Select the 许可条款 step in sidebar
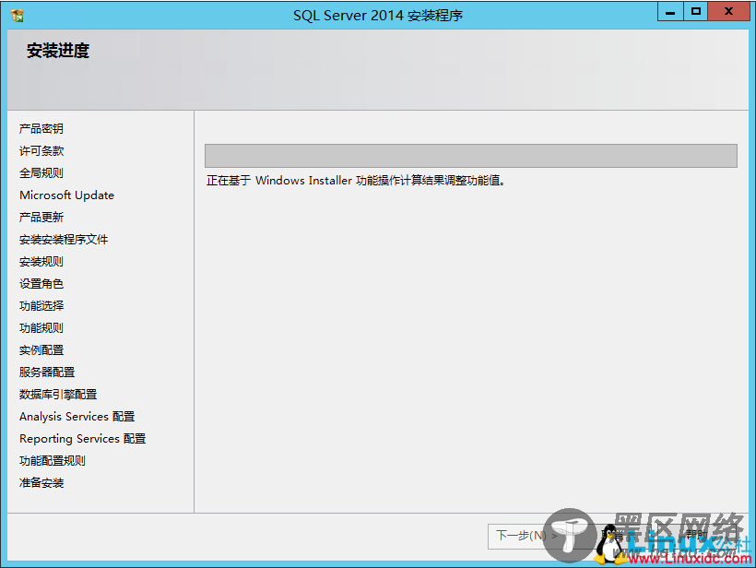 41,151
